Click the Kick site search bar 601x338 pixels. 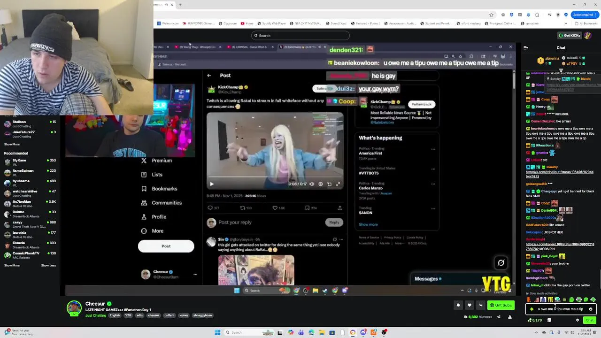(x=300, y=35)
